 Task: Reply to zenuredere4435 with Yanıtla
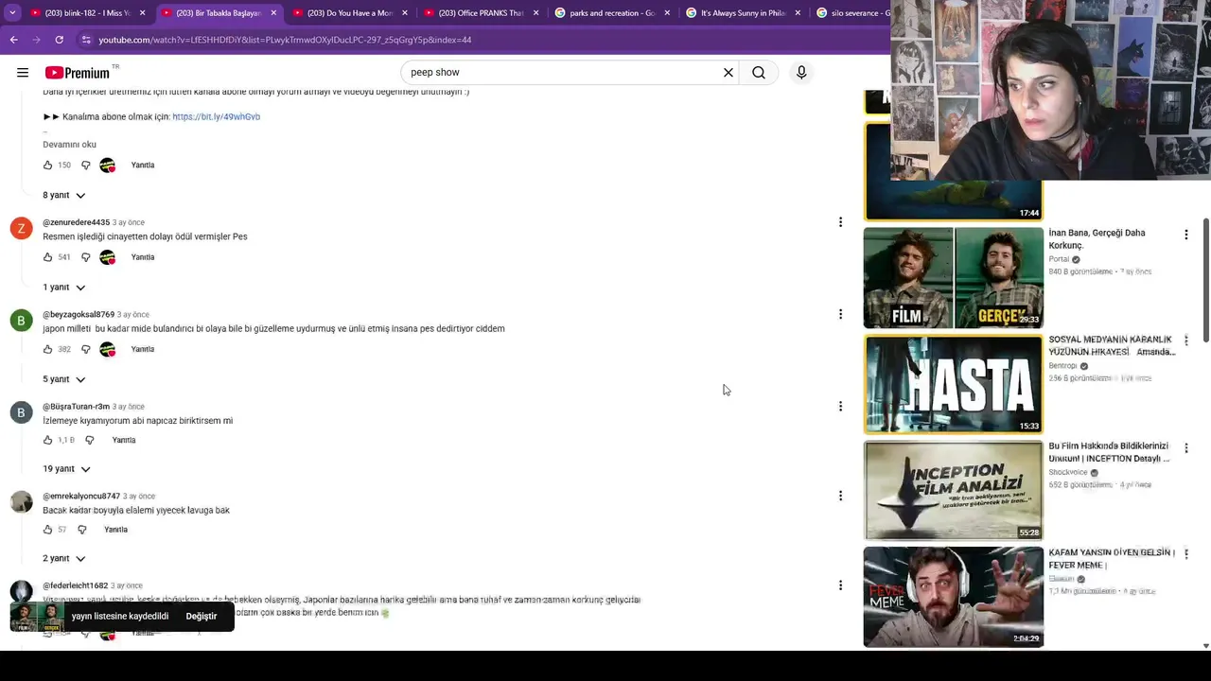click(143, 257)
